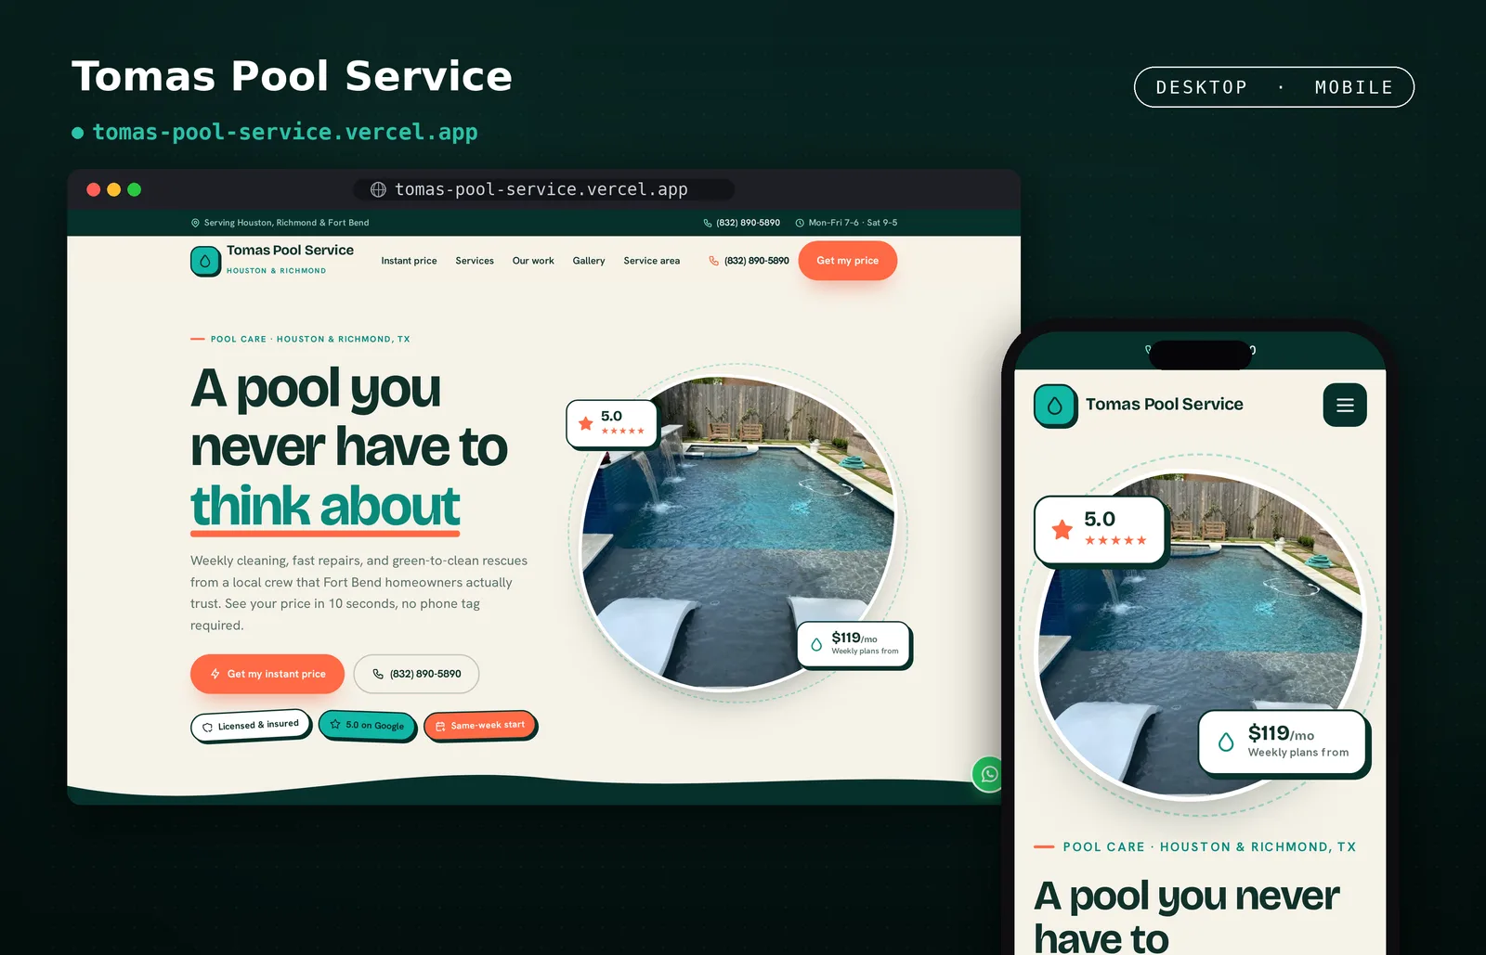Click the location pin icon in top bar
1486x955 pixels.
(x=195, y=223)
